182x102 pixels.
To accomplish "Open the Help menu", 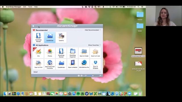I will click(36, 7).
